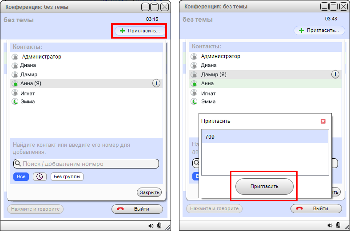
Task: Click the info icon beside Анна (Я)
Action: (156, 83)
